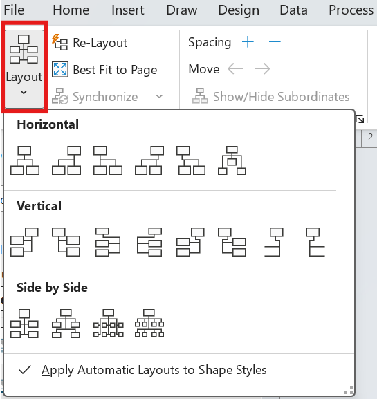Click the menu resize grip corner
The width and height of the screenshot is (377, 399).
point(349,390)
